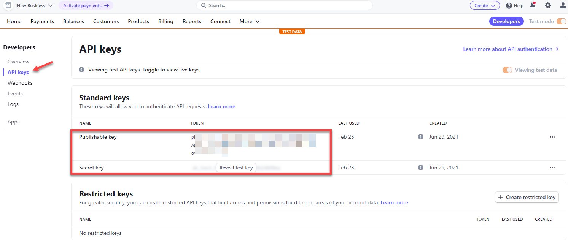
Task: Go to Reports tab
Action: tap(192, 21)
